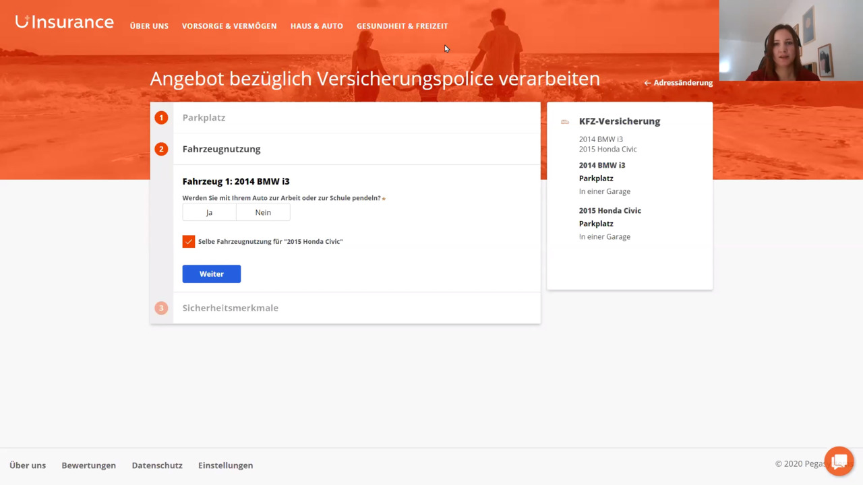863x485 pixels.
Task: Click the step 3 number badge
Action: coord(161,308)
